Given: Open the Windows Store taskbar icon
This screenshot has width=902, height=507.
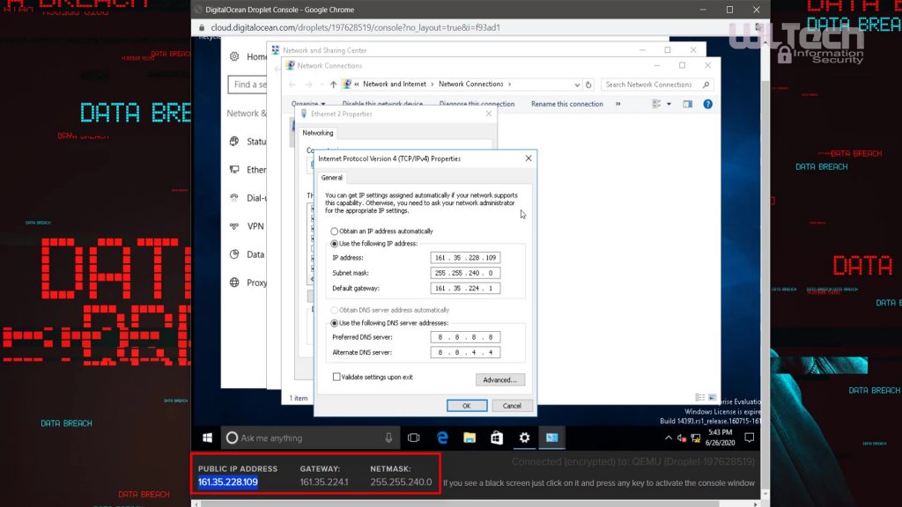Looking at the screenshot, I should pos(497,438).
